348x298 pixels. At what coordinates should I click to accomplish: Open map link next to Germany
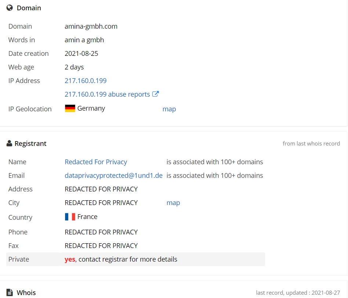169,109
